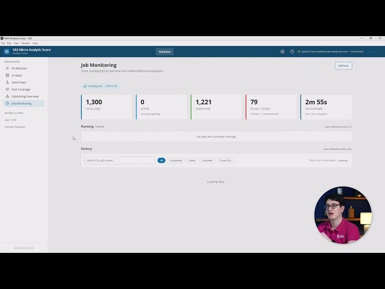This screenshot has height=289, width=385.
Task: Maximize the MAS Module Scorer window
Action: [x=371, y=39]
